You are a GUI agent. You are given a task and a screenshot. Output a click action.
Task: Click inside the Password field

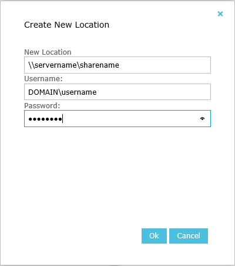coord(117,119)
